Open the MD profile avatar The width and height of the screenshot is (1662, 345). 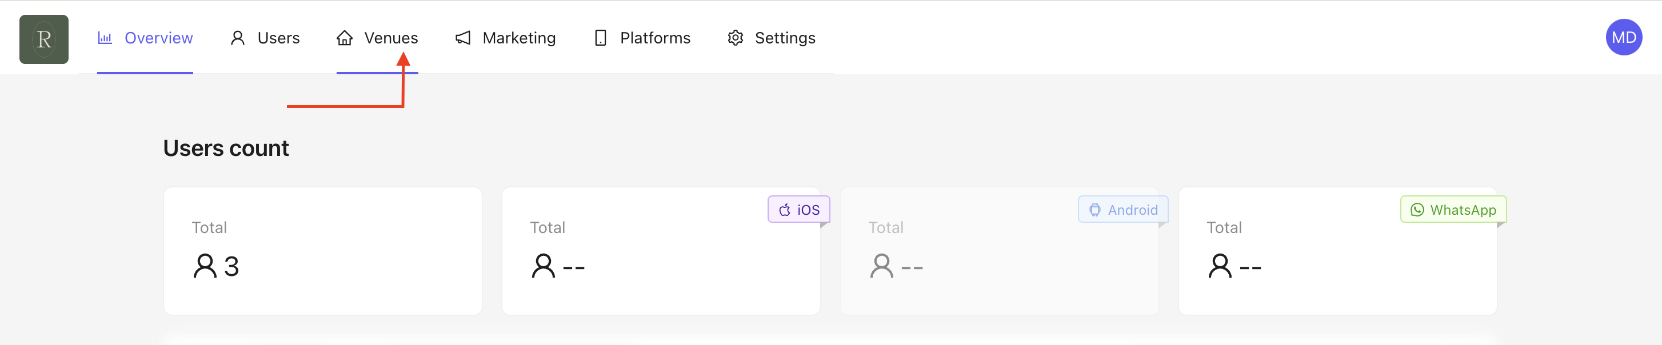tap(1623, 37)
